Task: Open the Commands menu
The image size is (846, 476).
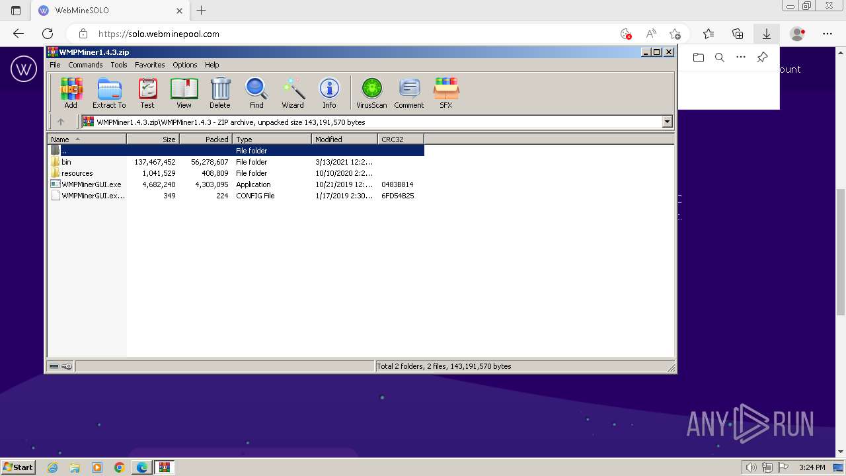Action: click(85, 65)
